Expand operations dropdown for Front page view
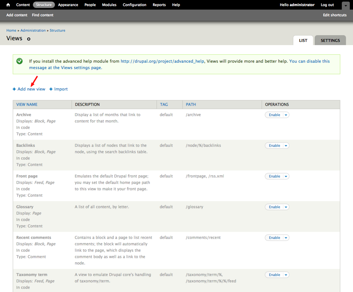 click(x=286, y=176)
